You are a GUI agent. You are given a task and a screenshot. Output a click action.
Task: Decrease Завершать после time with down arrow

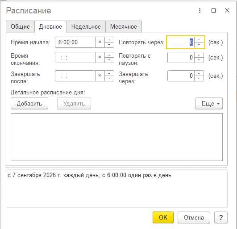[x=109, y=78]
